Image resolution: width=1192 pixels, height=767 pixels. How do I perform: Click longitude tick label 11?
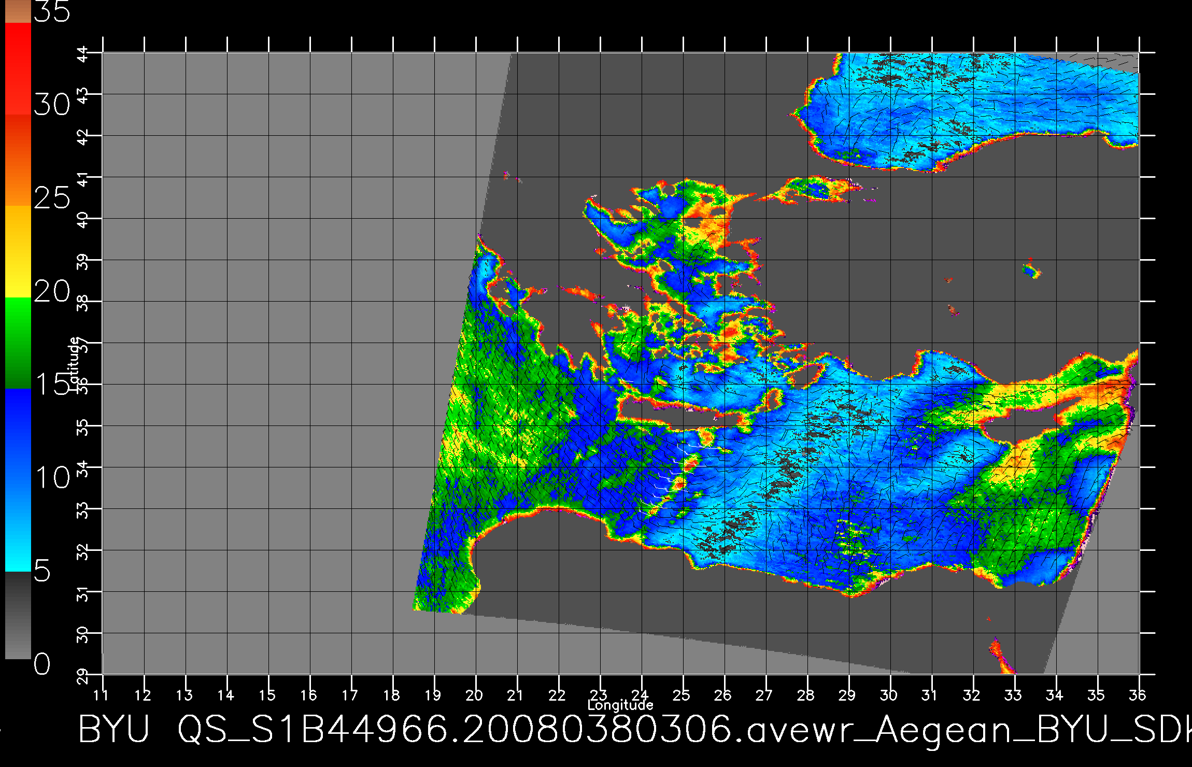pos(101,695)
